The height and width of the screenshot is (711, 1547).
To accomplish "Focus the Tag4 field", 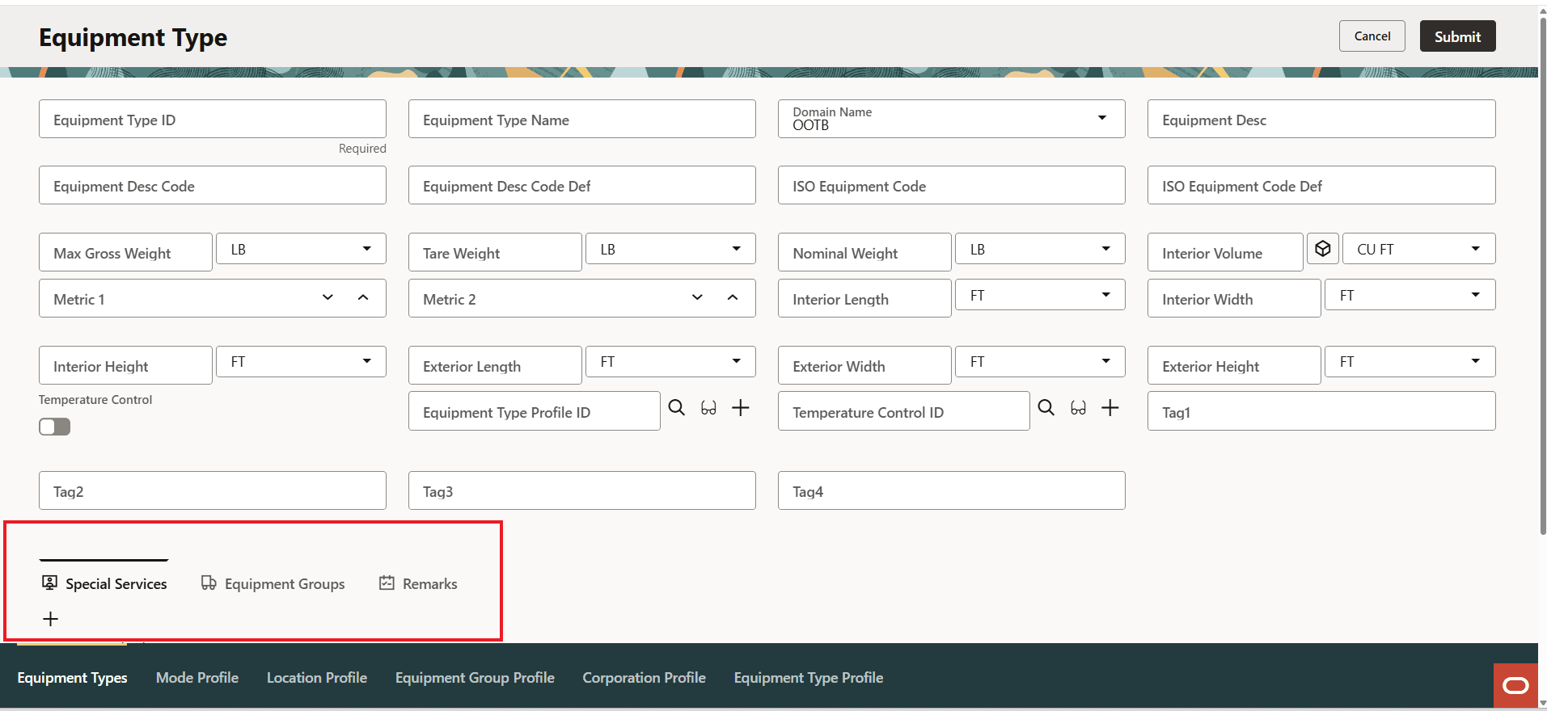I will click(952, 490).
